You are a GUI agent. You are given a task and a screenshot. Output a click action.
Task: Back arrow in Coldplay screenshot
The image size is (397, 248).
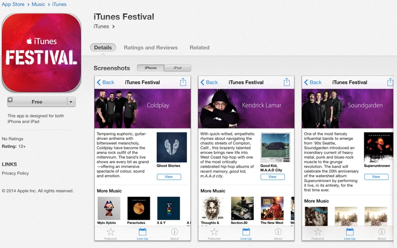pyautogui.click(x=99, y=82)
